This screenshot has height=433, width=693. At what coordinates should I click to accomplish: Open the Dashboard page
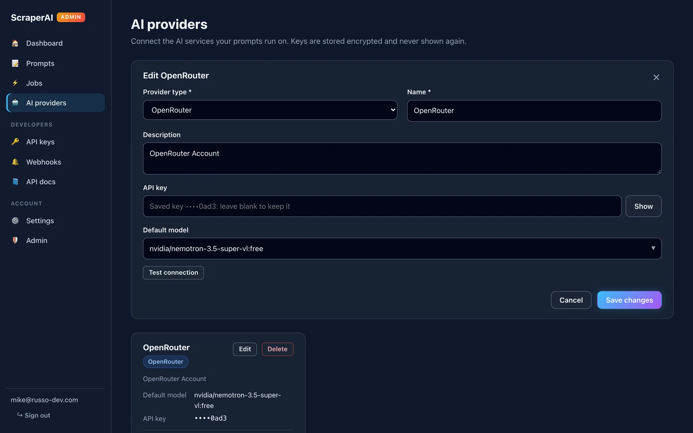pyautogui.click(x=55, y=43)
